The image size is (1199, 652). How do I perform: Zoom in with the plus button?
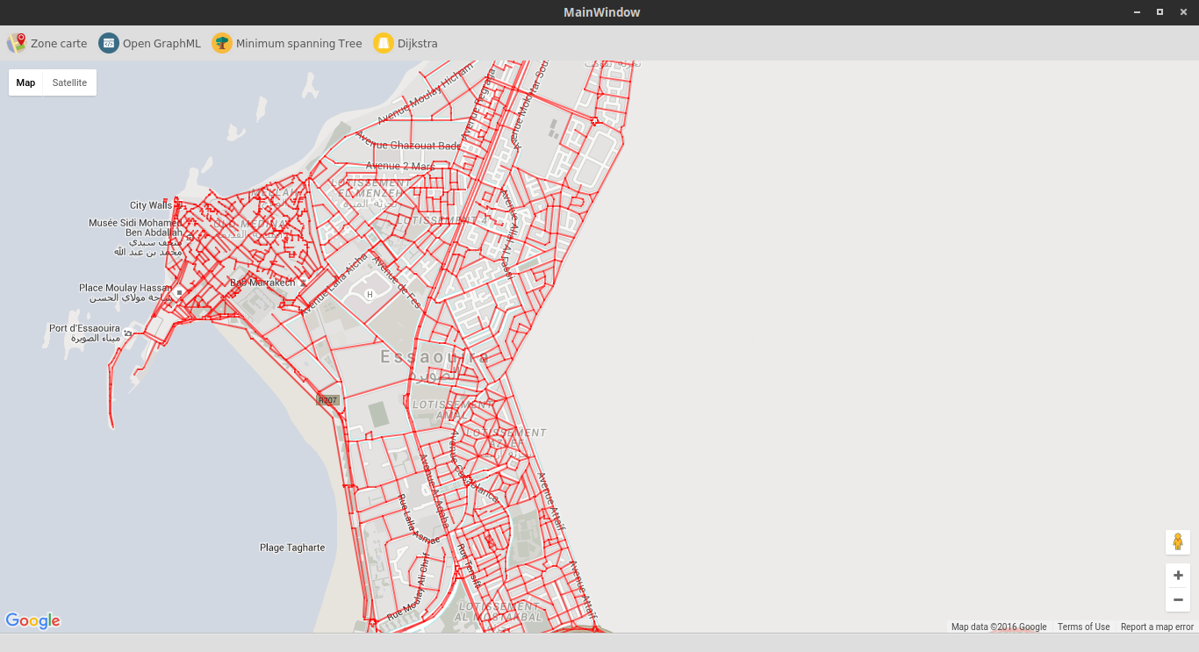(1178, 576)
